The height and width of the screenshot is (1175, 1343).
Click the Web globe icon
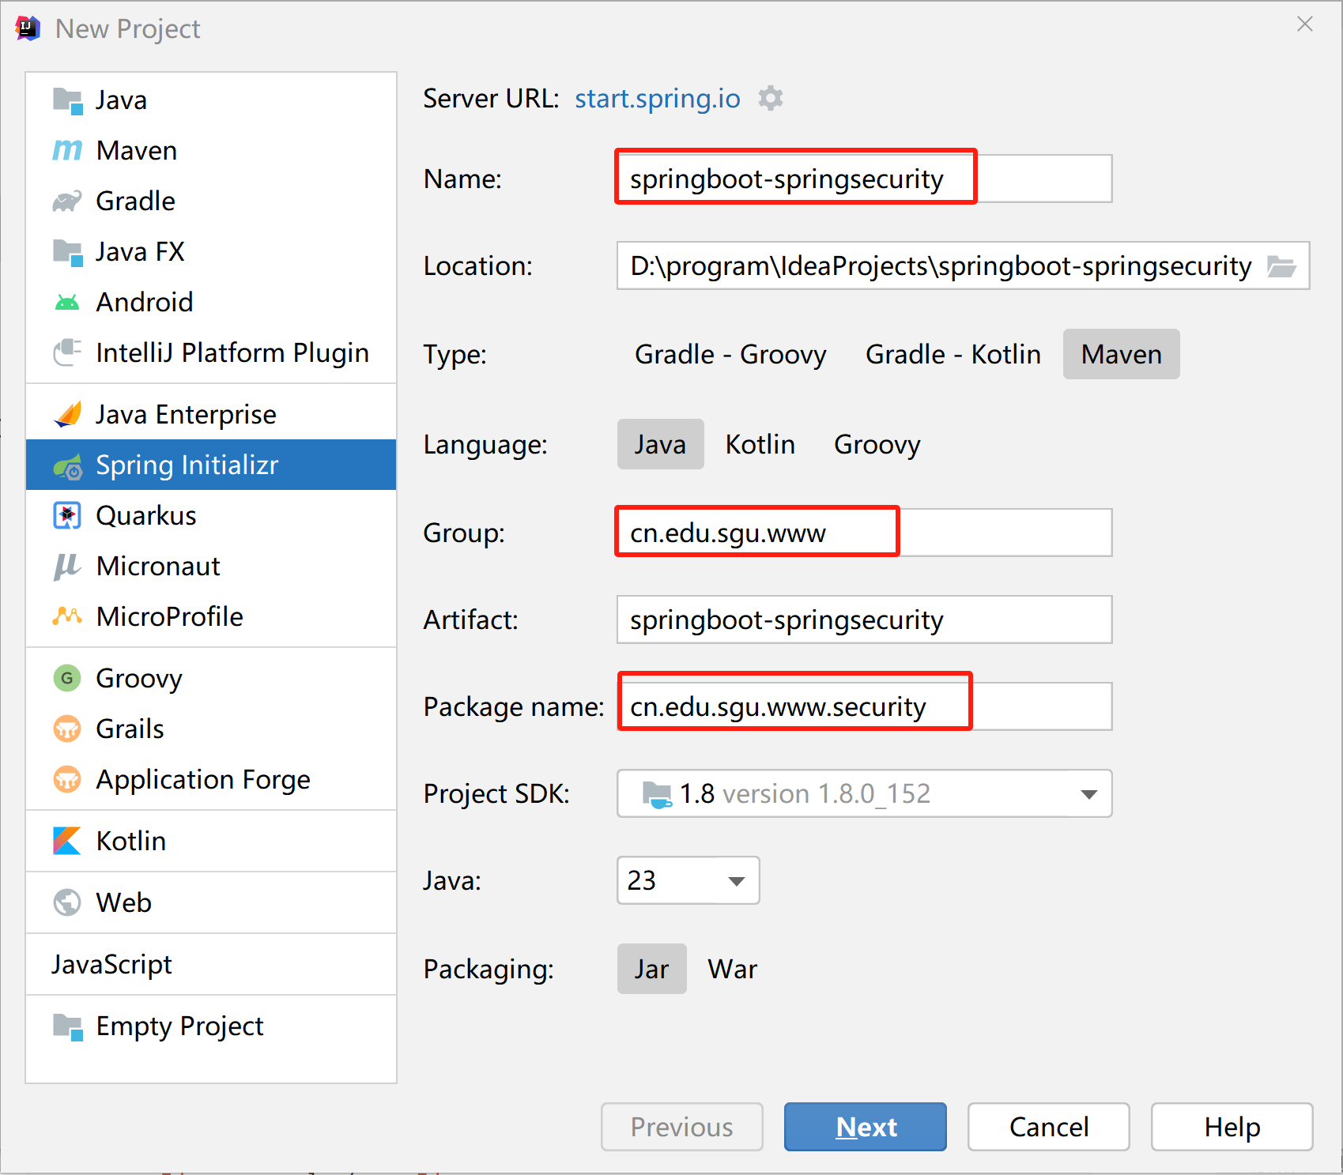(x=67, y=902)
